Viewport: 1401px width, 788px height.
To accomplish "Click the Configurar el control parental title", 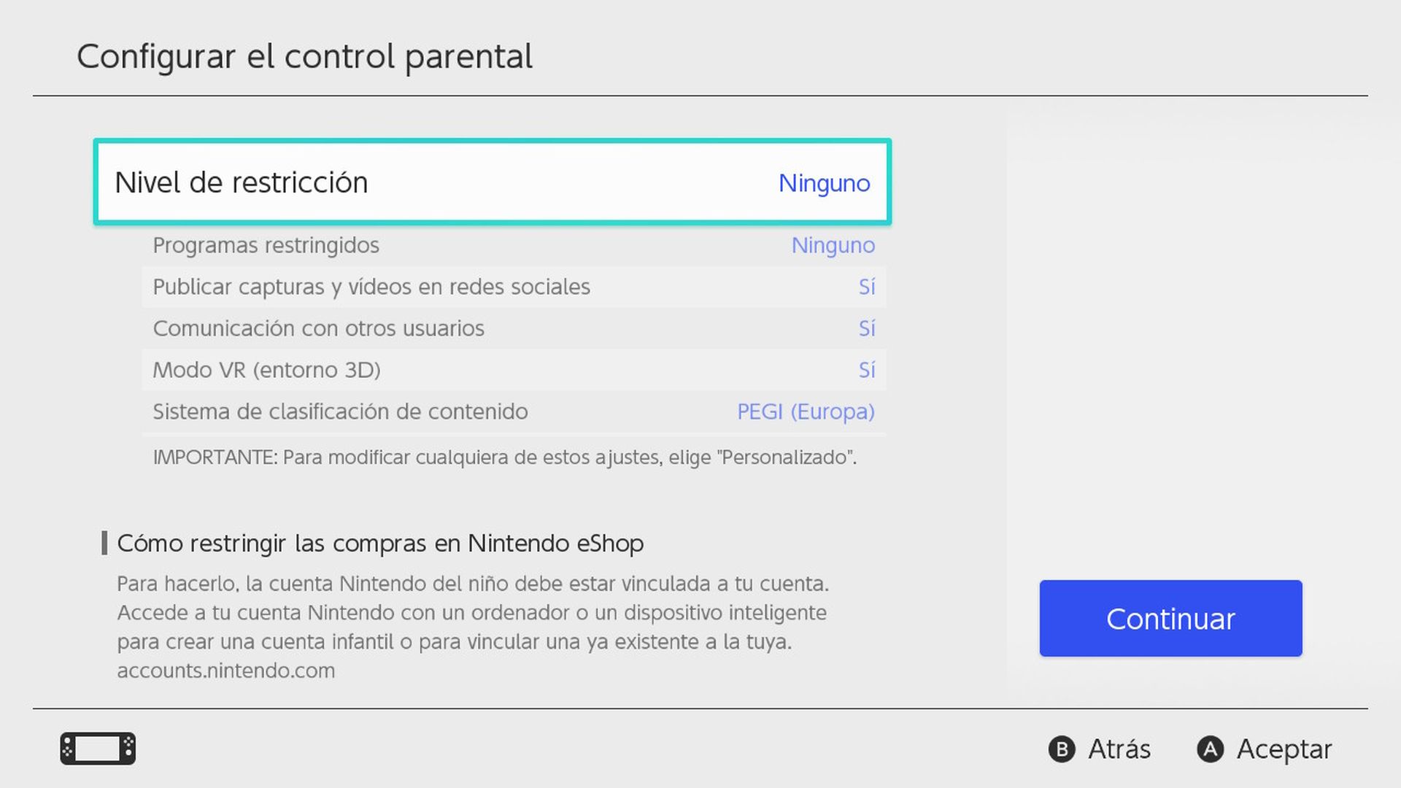I will 306,55.
